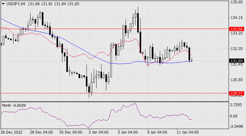Click the 134.15 price axis value

[236, 18]
